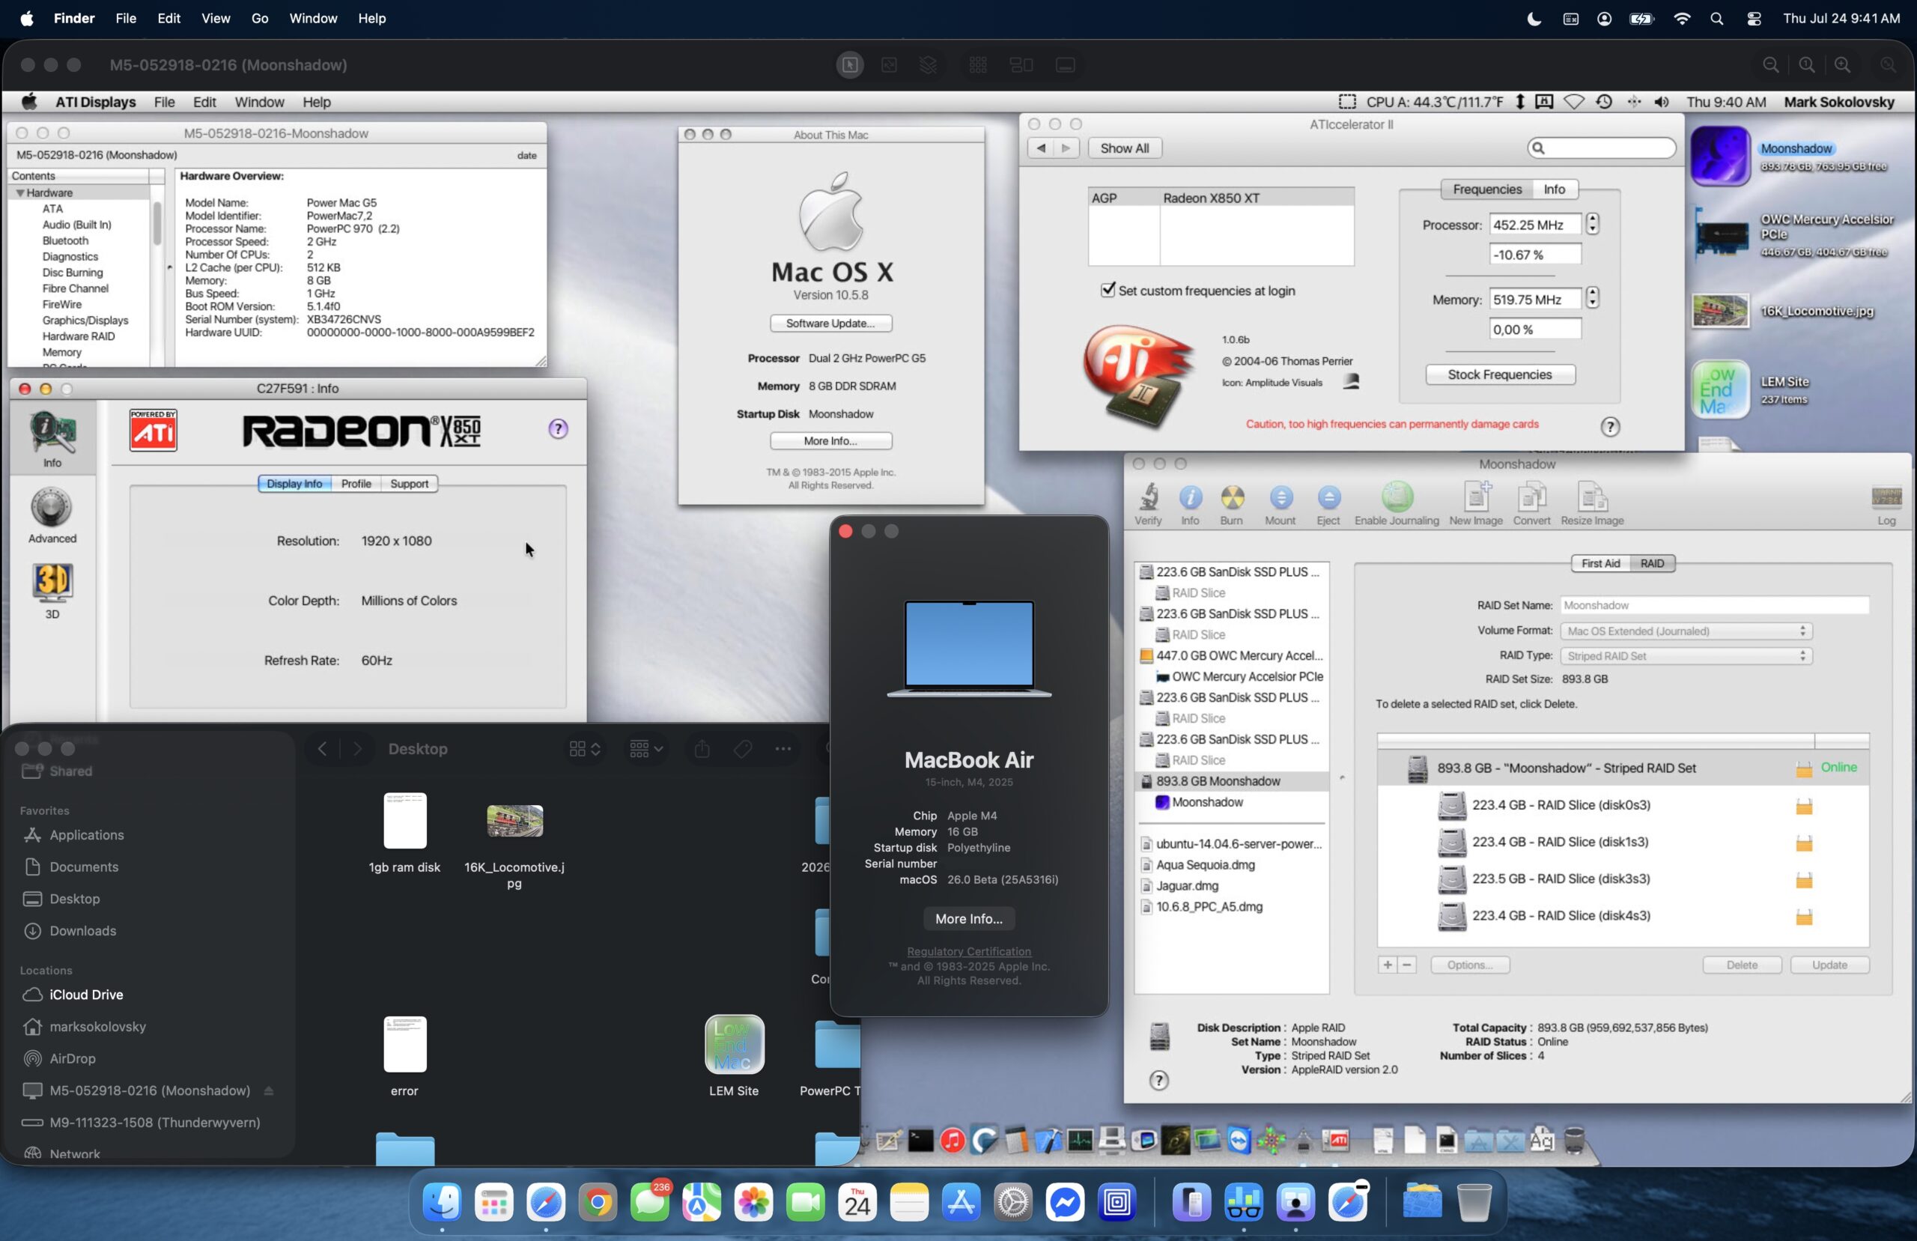Open the 3D settings panel icon

click(x=52, y=590)
